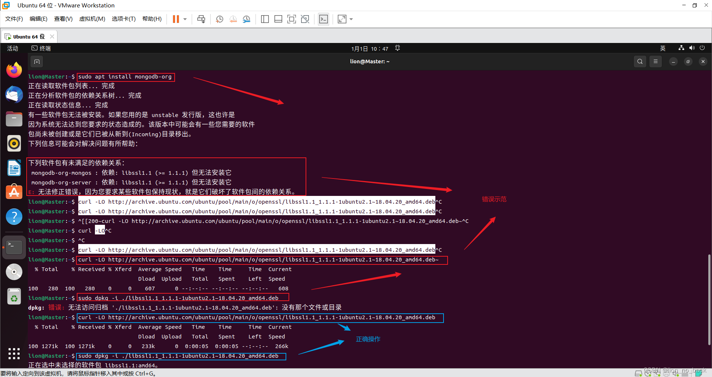Launch Thunderbird mail from the dock
Image resolution: width=712 pixels, height=377 pixels.
[x=14, y=94]
